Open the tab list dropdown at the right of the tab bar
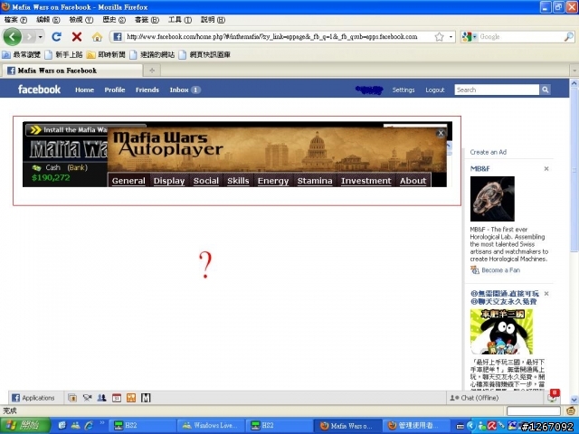The width and height of the screenshot is (579, 434). pos(574,71)
